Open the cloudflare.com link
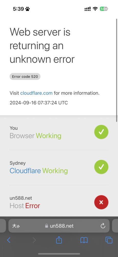Viewport: 118px width, 257px height. pos(36,93)
